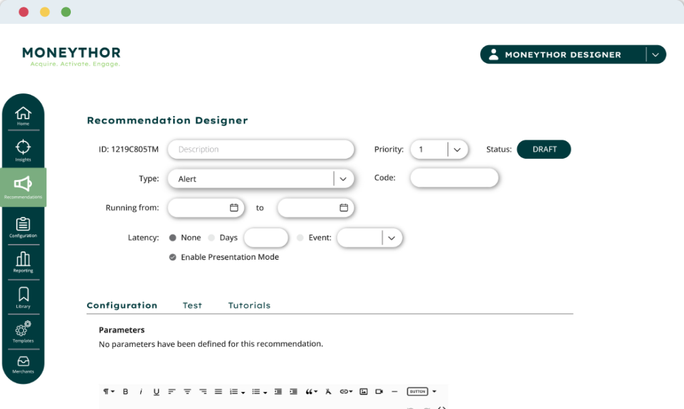Image resolution: width=684 pixels, height=409 pixels.
Task: Insert image using the editor toolbar icon
Action: (363, 391)
